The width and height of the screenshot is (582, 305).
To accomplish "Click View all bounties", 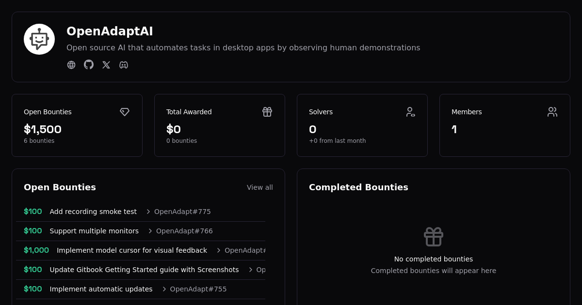I will click(260, 187).
